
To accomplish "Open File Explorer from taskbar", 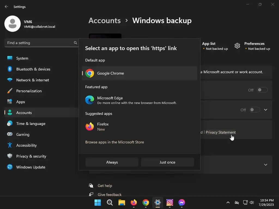I will click(122, 202).
